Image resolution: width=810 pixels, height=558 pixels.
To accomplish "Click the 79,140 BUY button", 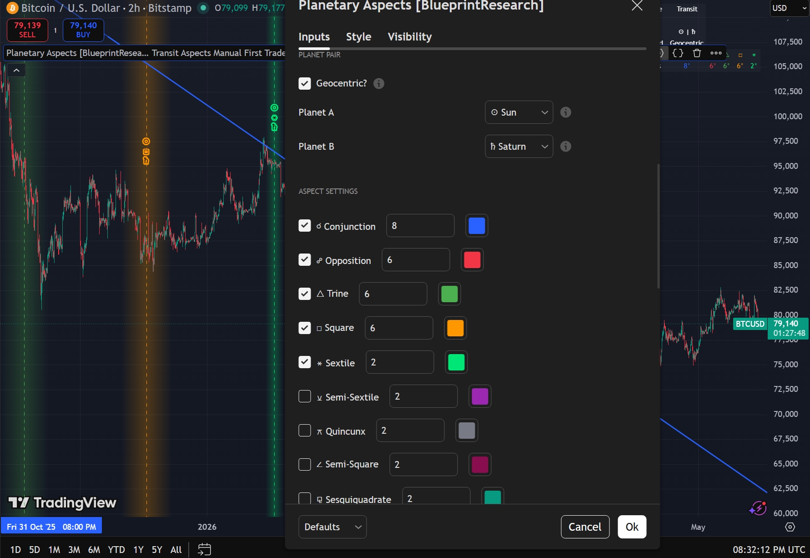I will (x=83, y=30).
